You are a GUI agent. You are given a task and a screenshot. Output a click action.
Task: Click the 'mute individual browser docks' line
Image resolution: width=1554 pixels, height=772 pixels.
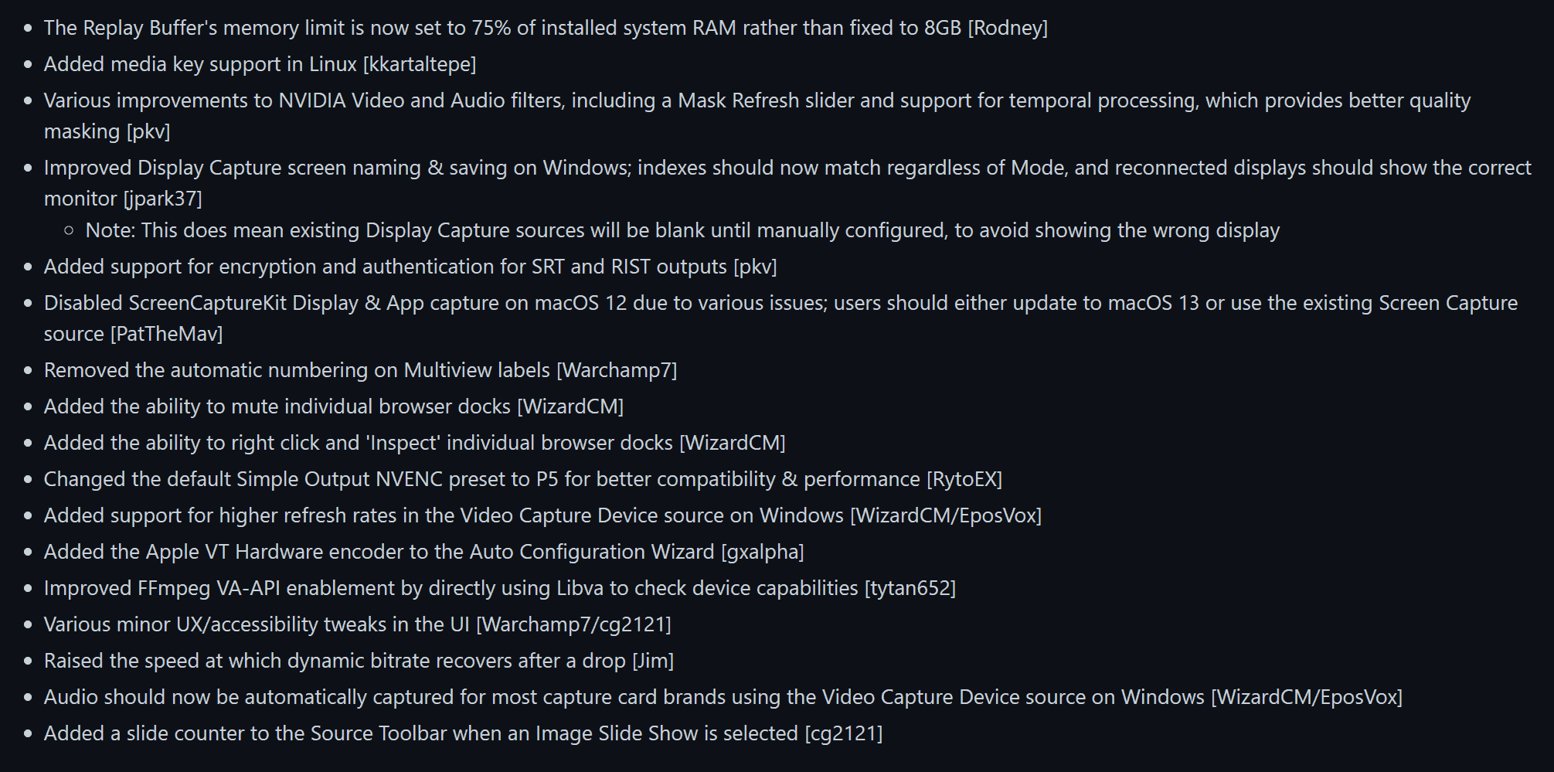click(334, 406)
